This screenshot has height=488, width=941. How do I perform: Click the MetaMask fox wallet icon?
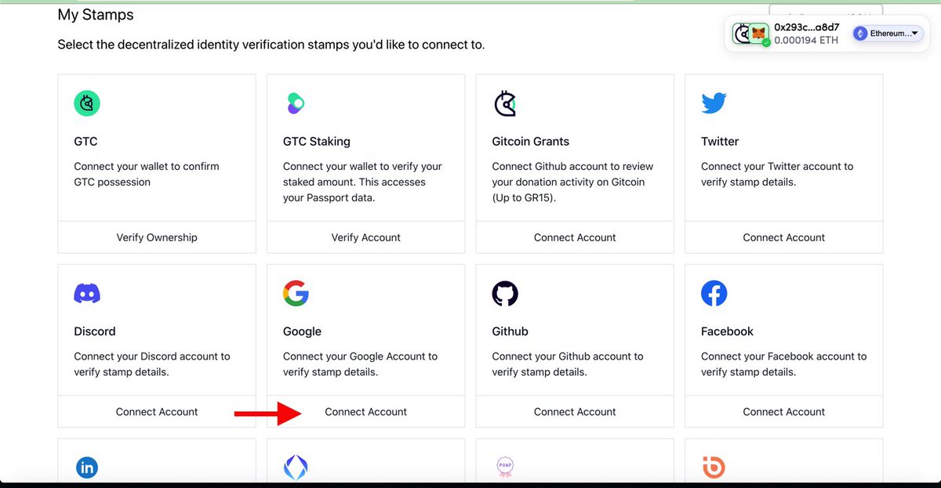pyautogui.click(x=758, y=33)
